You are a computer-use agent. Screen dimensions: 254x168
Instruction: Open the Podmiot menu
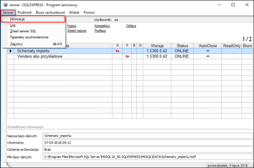pos(25,12)
